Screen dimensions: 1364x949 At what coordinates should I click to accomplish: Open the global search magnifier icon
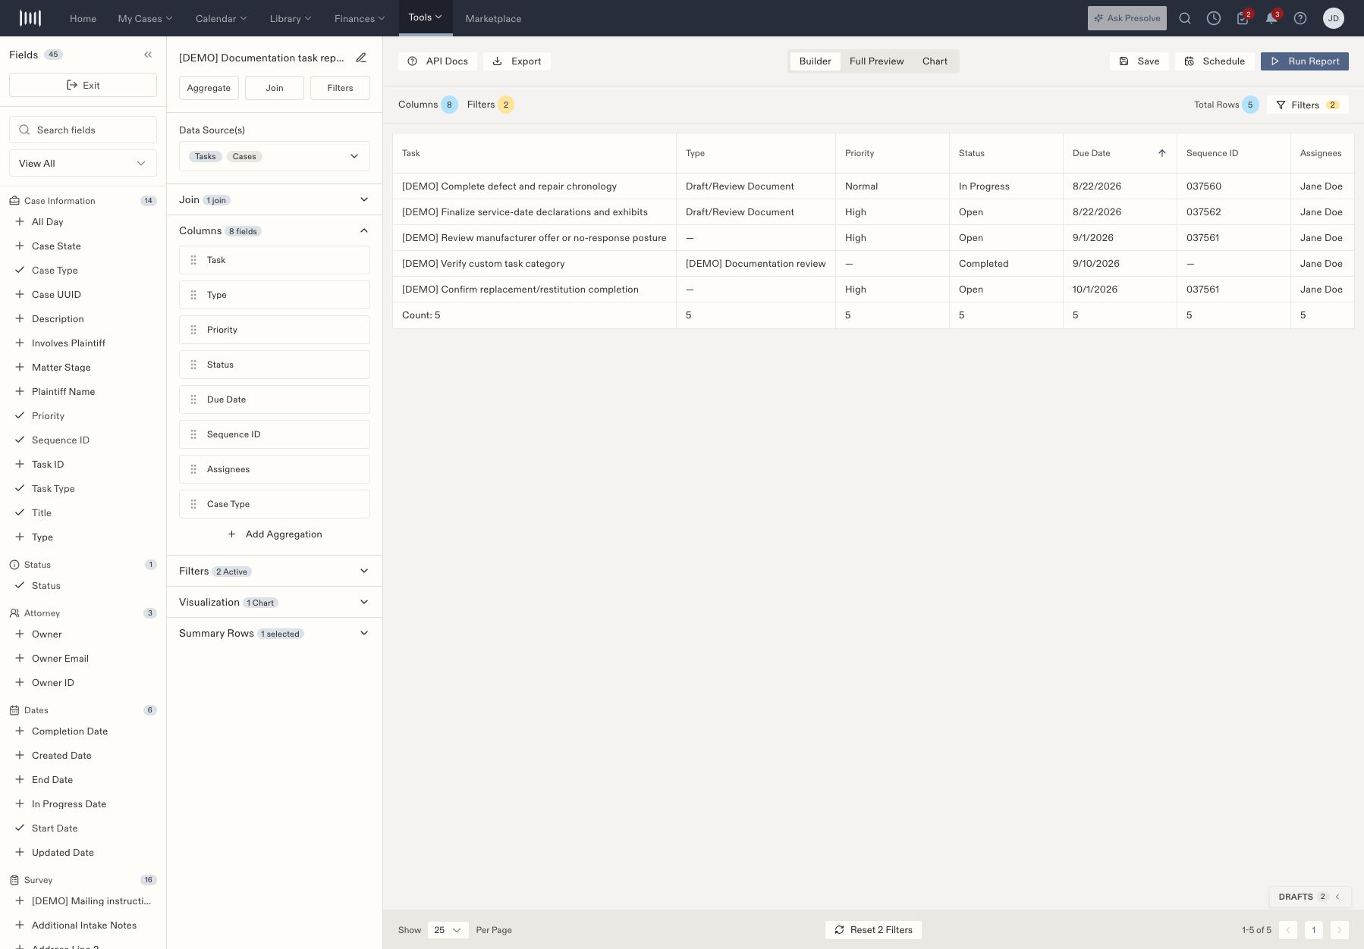[x=1185, y=18]
